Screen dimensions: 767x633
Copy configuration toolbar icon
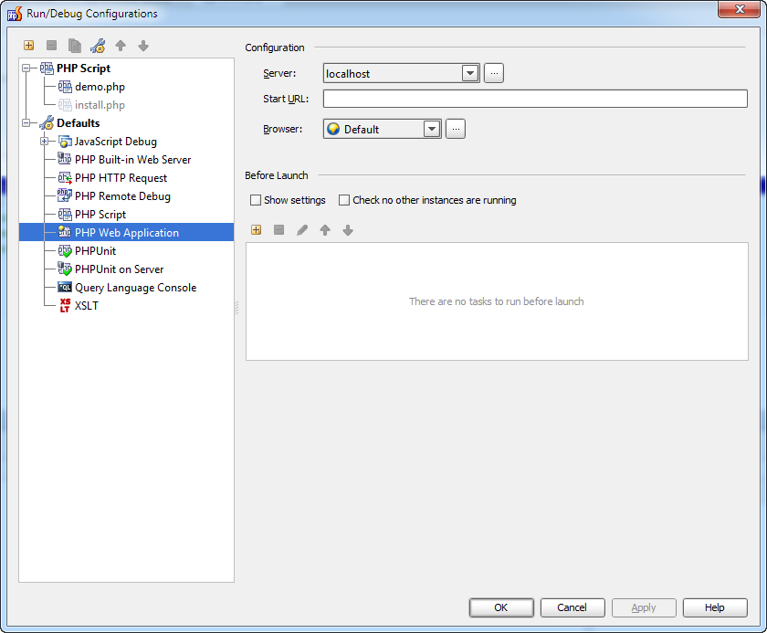click(x=74, y=46)
